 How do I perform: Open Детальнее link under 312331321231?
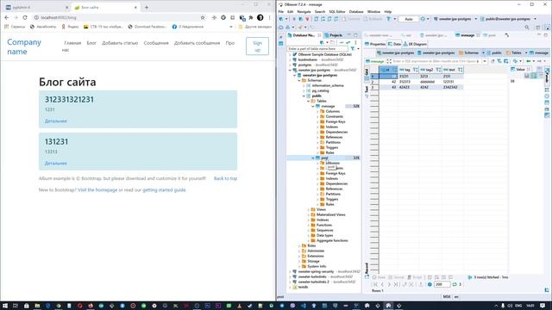click(x=55, y=121)
